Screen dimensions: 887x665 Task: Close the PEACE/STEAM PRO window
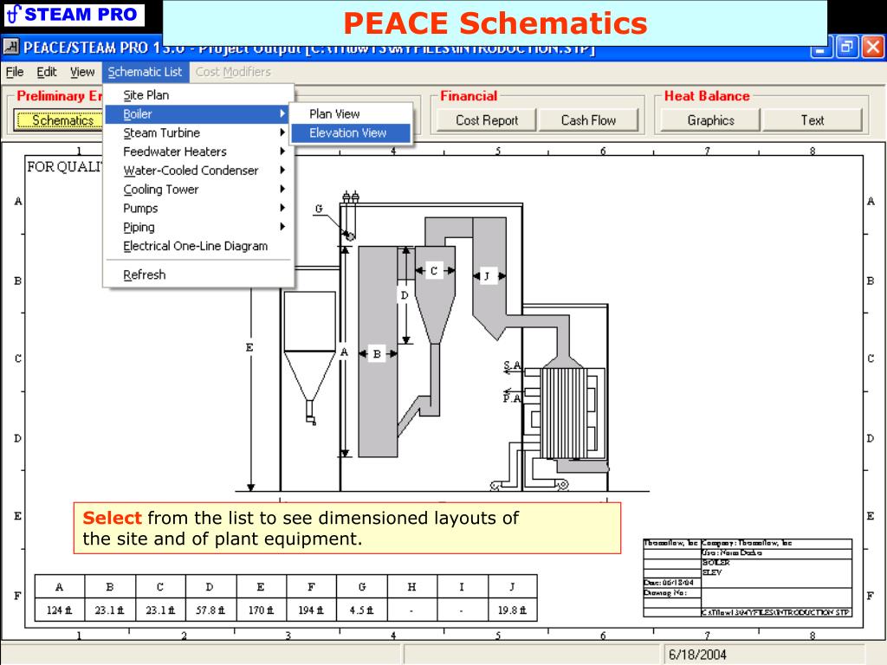coord(873,48)
